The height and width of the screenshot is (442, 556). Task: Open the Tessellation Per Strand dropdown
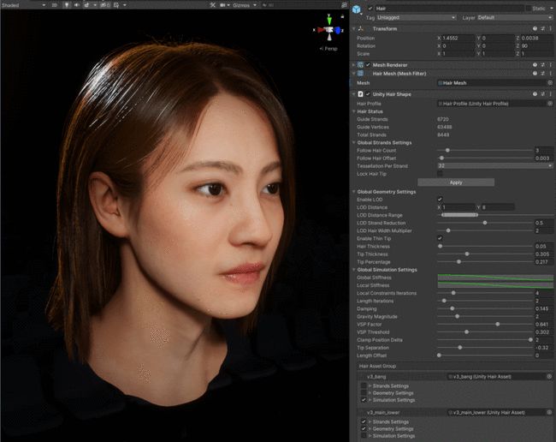494,165
